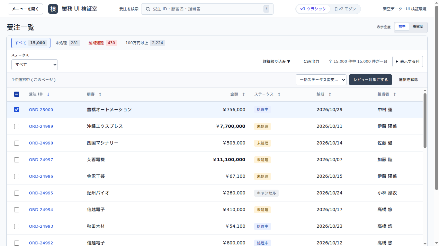This screenshot has height=246, width=439.
Task: Click sort icon beside ステータス header
Action: pos(279,94)
